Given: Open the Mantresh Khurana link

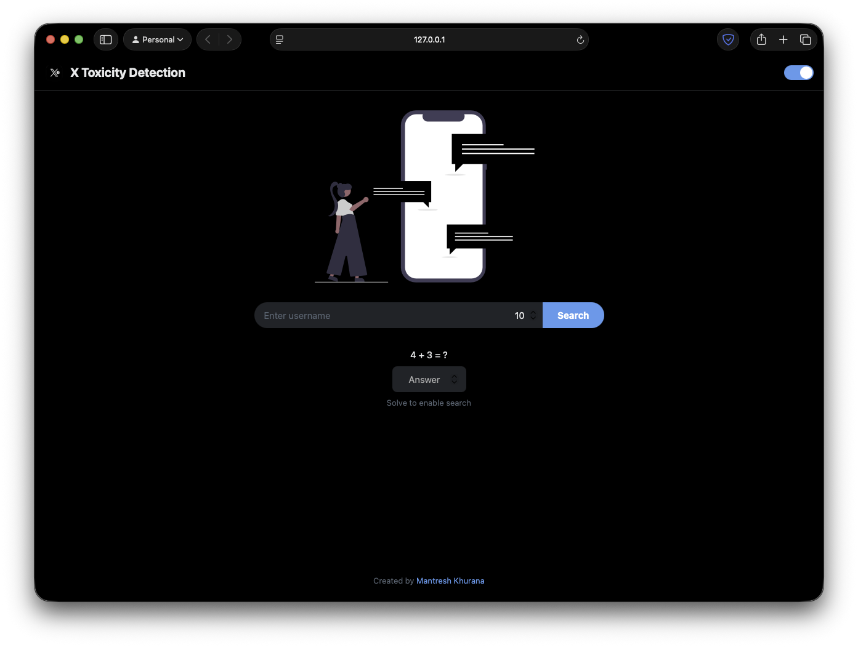Looking at the screenshot, I should point(450,581).
